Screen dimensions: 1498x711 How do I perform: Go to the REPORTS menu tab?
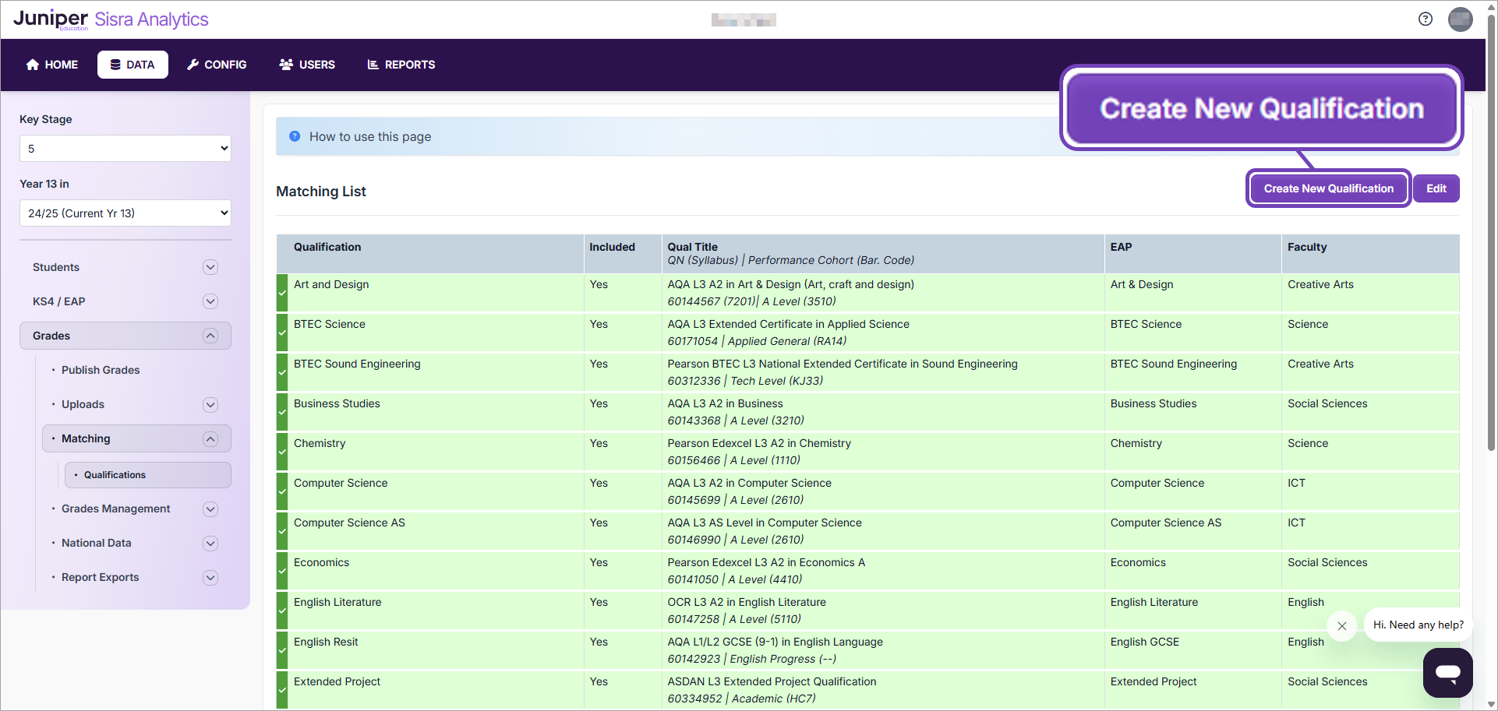[401, 65]
